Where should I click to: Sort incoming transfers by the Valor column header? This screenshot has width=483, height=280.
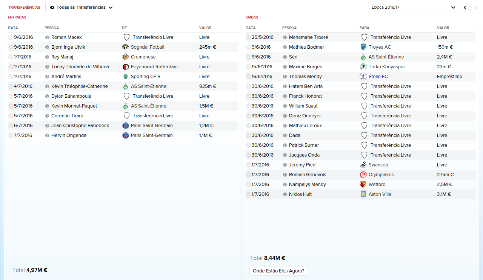pyautogui.click(x=205, y=28)
